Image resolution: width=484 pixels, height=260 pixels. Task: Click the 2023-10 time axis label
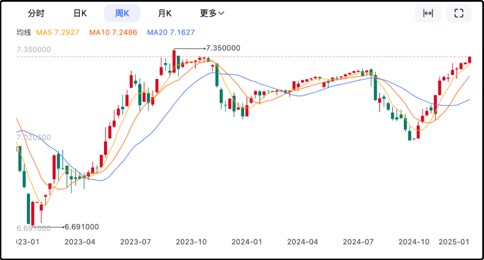pos(191,242)
